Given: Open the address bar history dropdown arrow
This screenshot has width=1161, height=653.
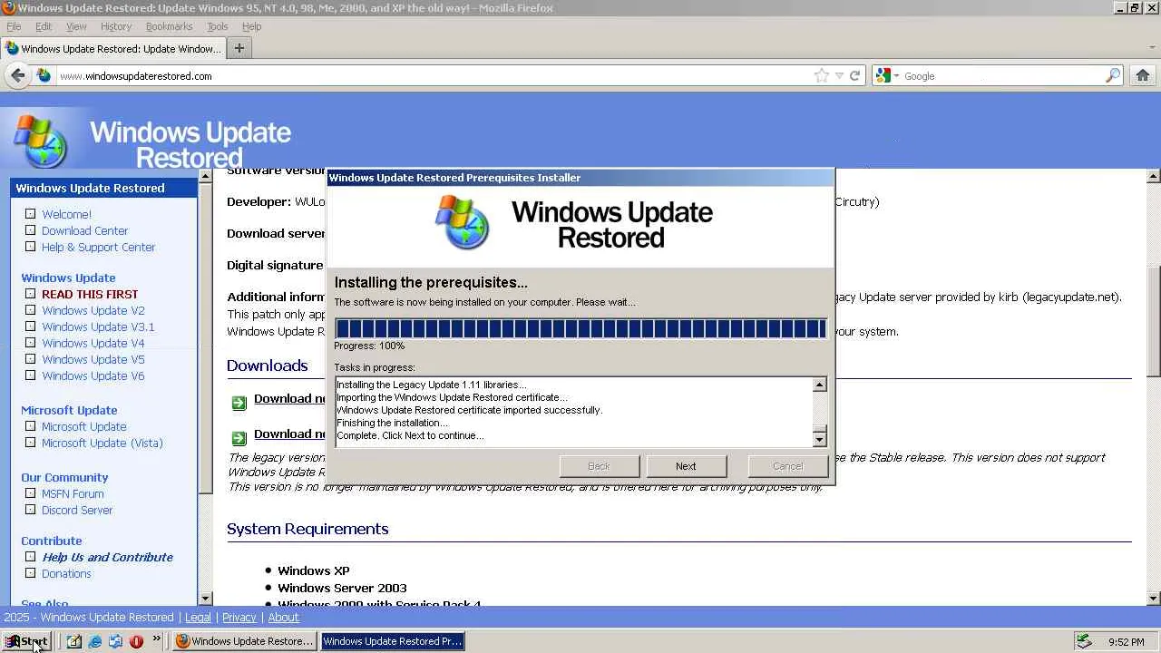Looking at the screenshot, I should tap(839, 76).
